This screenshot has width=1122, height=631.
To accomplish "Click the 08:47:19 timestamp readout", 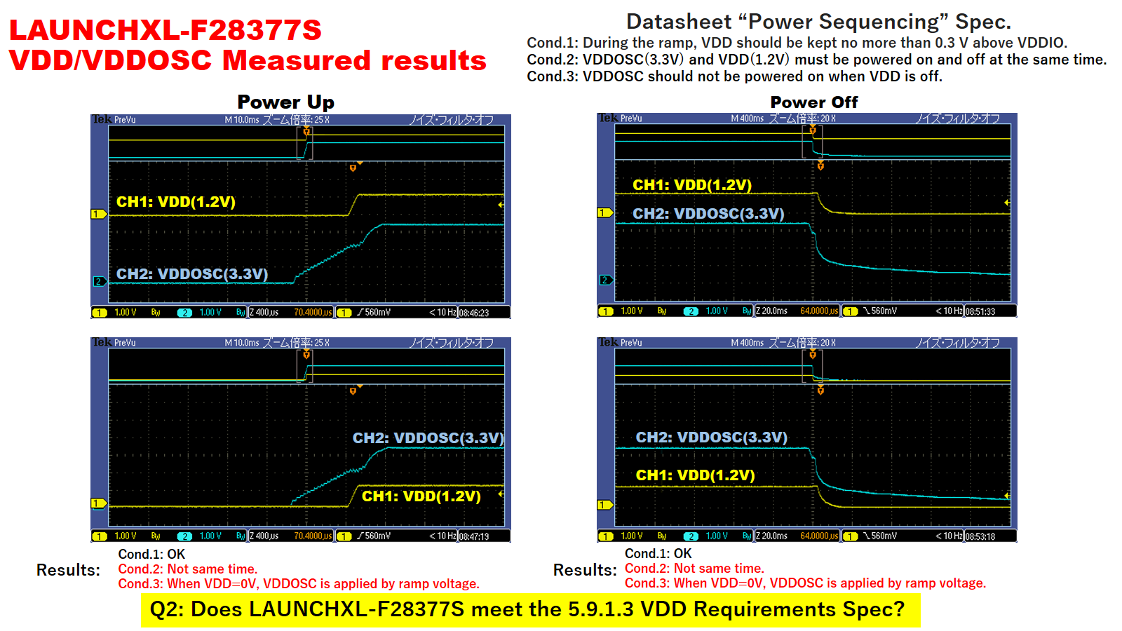I will (474, 536).
